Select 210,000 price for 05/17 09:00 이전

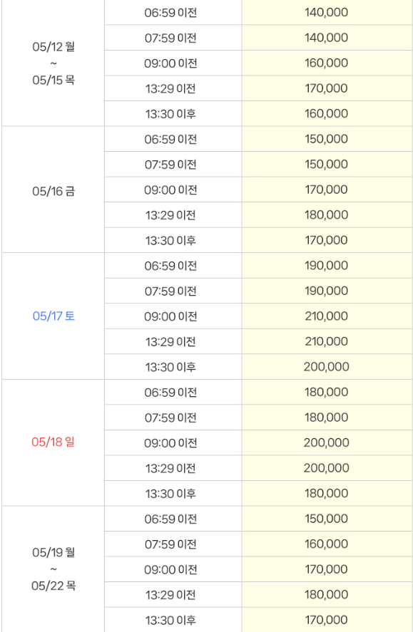tap(326, 316)
